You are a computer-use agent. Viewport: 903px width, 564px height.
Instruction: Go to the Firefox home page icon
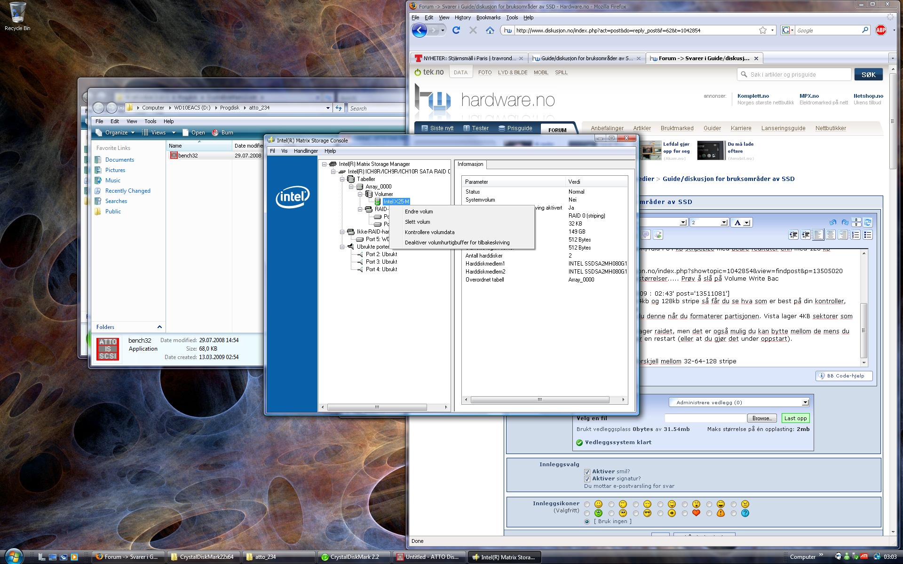coord(490,31)
